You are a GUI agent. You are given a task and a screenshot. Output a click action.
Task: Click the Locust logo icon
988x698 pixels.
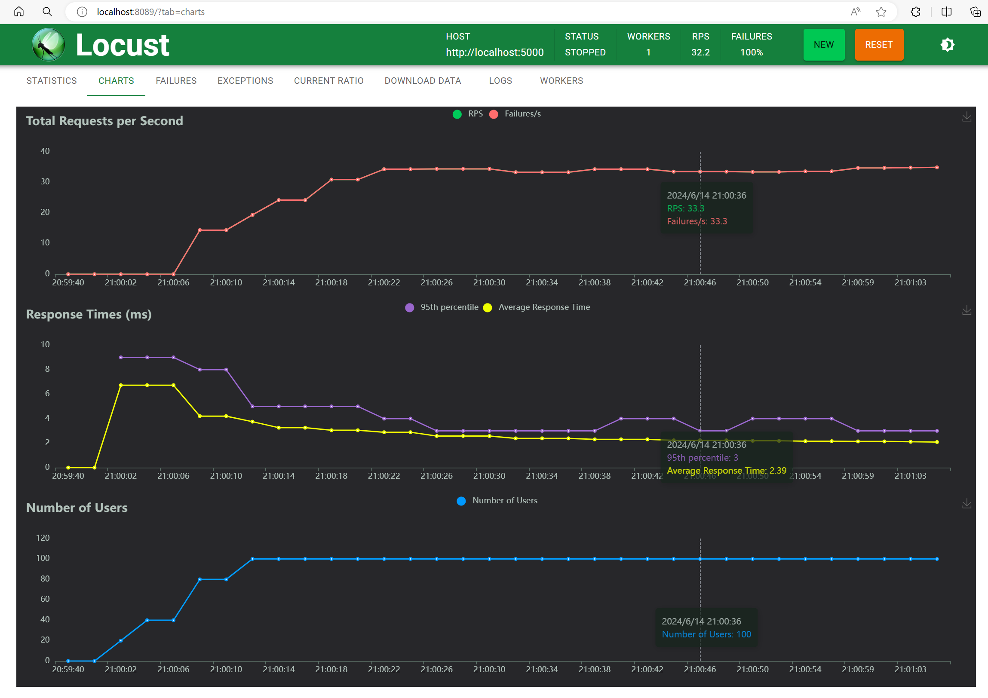click(x=48, y=45)
